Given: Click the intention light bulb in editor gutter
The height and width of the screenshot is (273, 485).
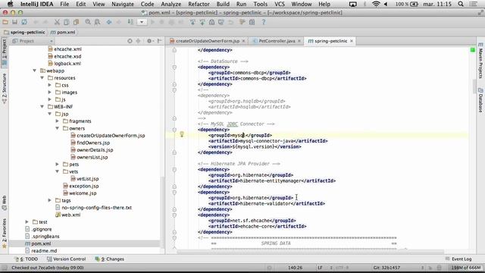Looking at the screenshot, I should point(182,134).
